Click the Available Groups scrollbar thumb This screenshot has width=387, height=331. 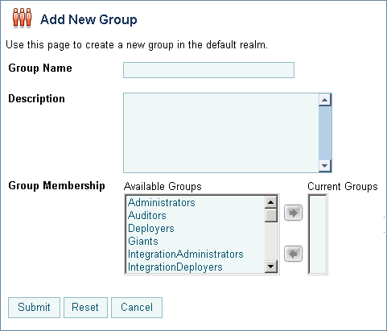tap(270, 215)
